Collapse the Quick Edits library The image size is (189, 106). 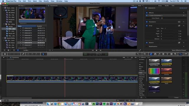(3, 38)
